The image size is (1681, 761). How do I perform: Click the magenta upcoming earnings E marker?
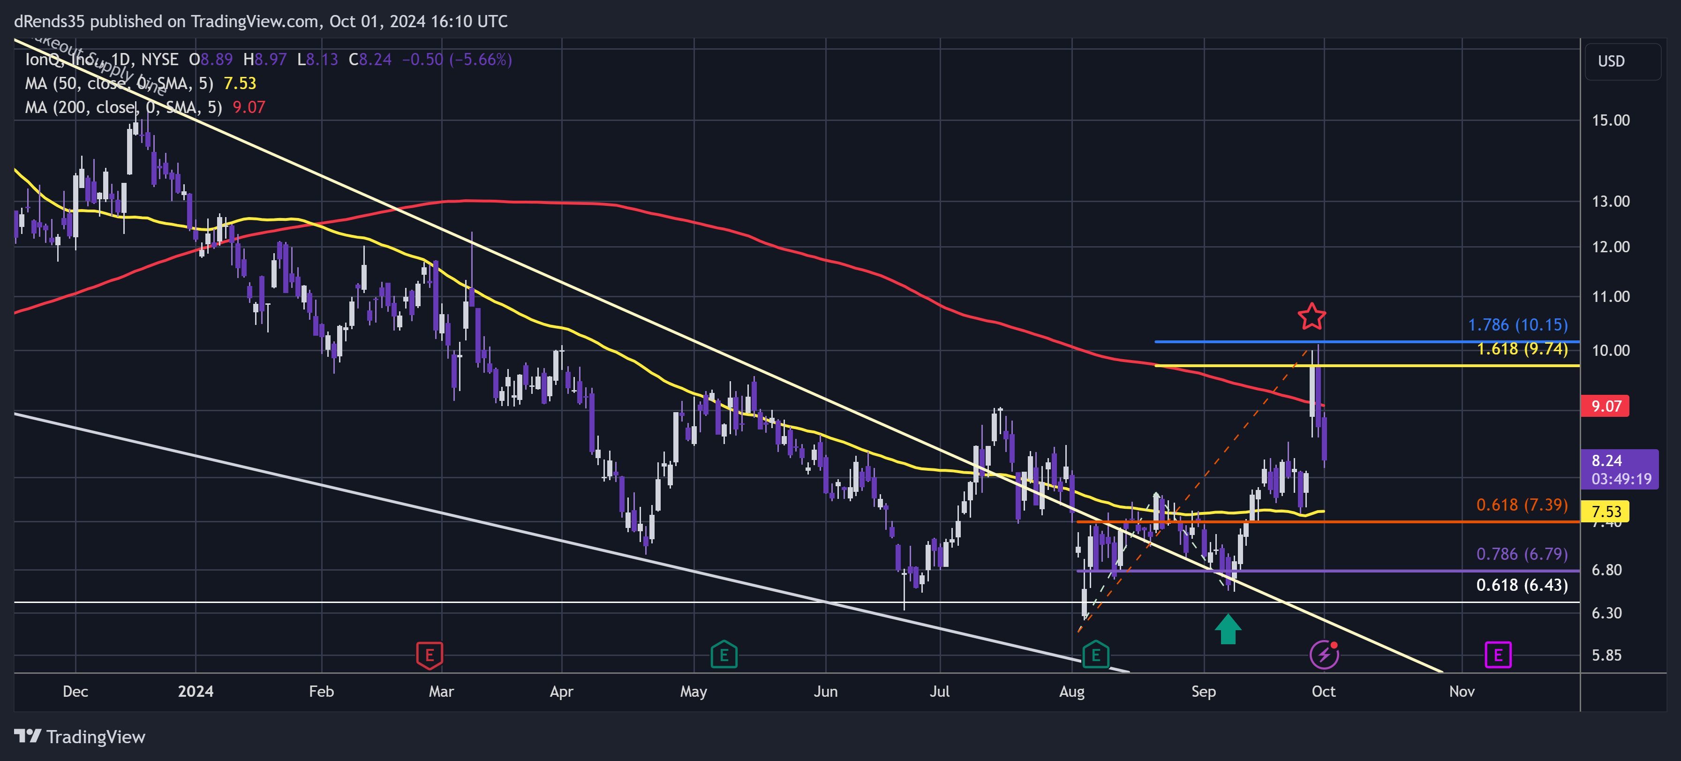point(1498,655)
